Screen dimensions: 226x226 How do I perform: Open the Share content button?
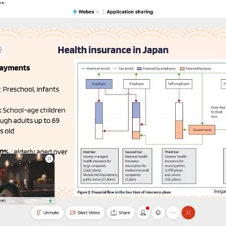120,212
